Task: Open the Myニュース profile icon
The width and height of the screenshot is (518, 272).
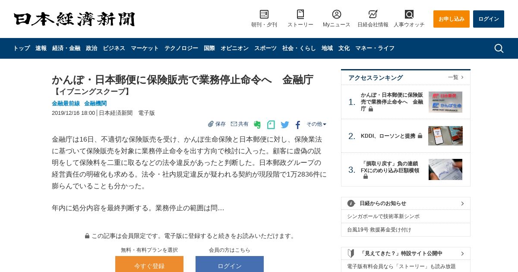Action: pyautogui.click(x=337, y=14)
